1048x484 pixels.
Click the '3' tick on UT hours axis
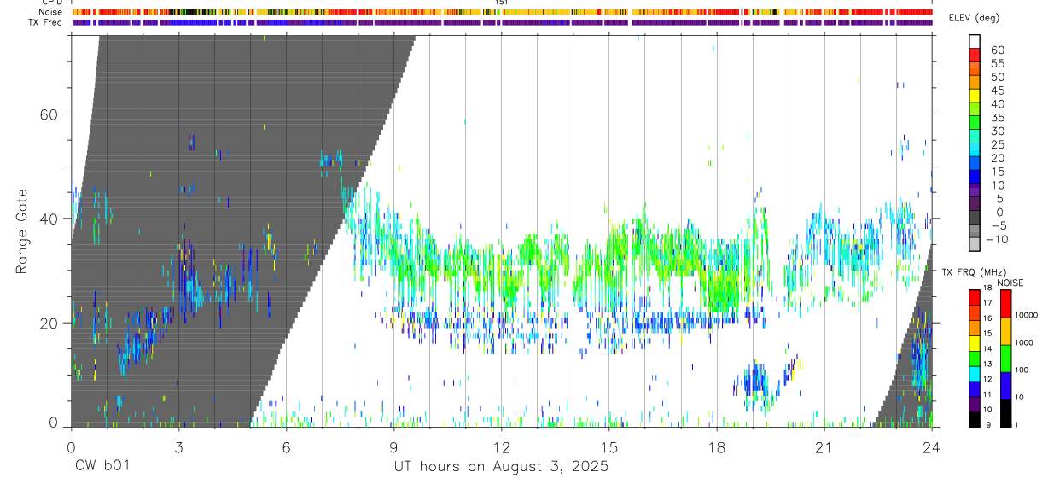(x=178, y=447)
